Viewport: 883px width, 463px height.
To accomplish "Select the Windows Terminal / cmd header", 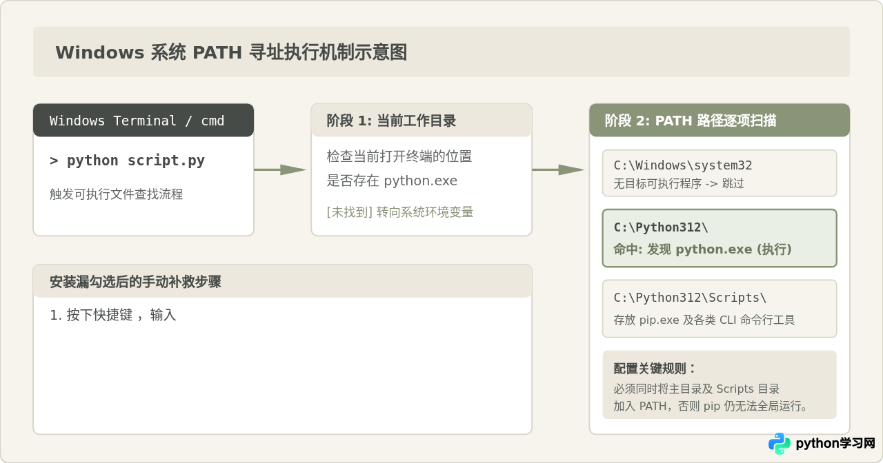I will click(143, 121).
